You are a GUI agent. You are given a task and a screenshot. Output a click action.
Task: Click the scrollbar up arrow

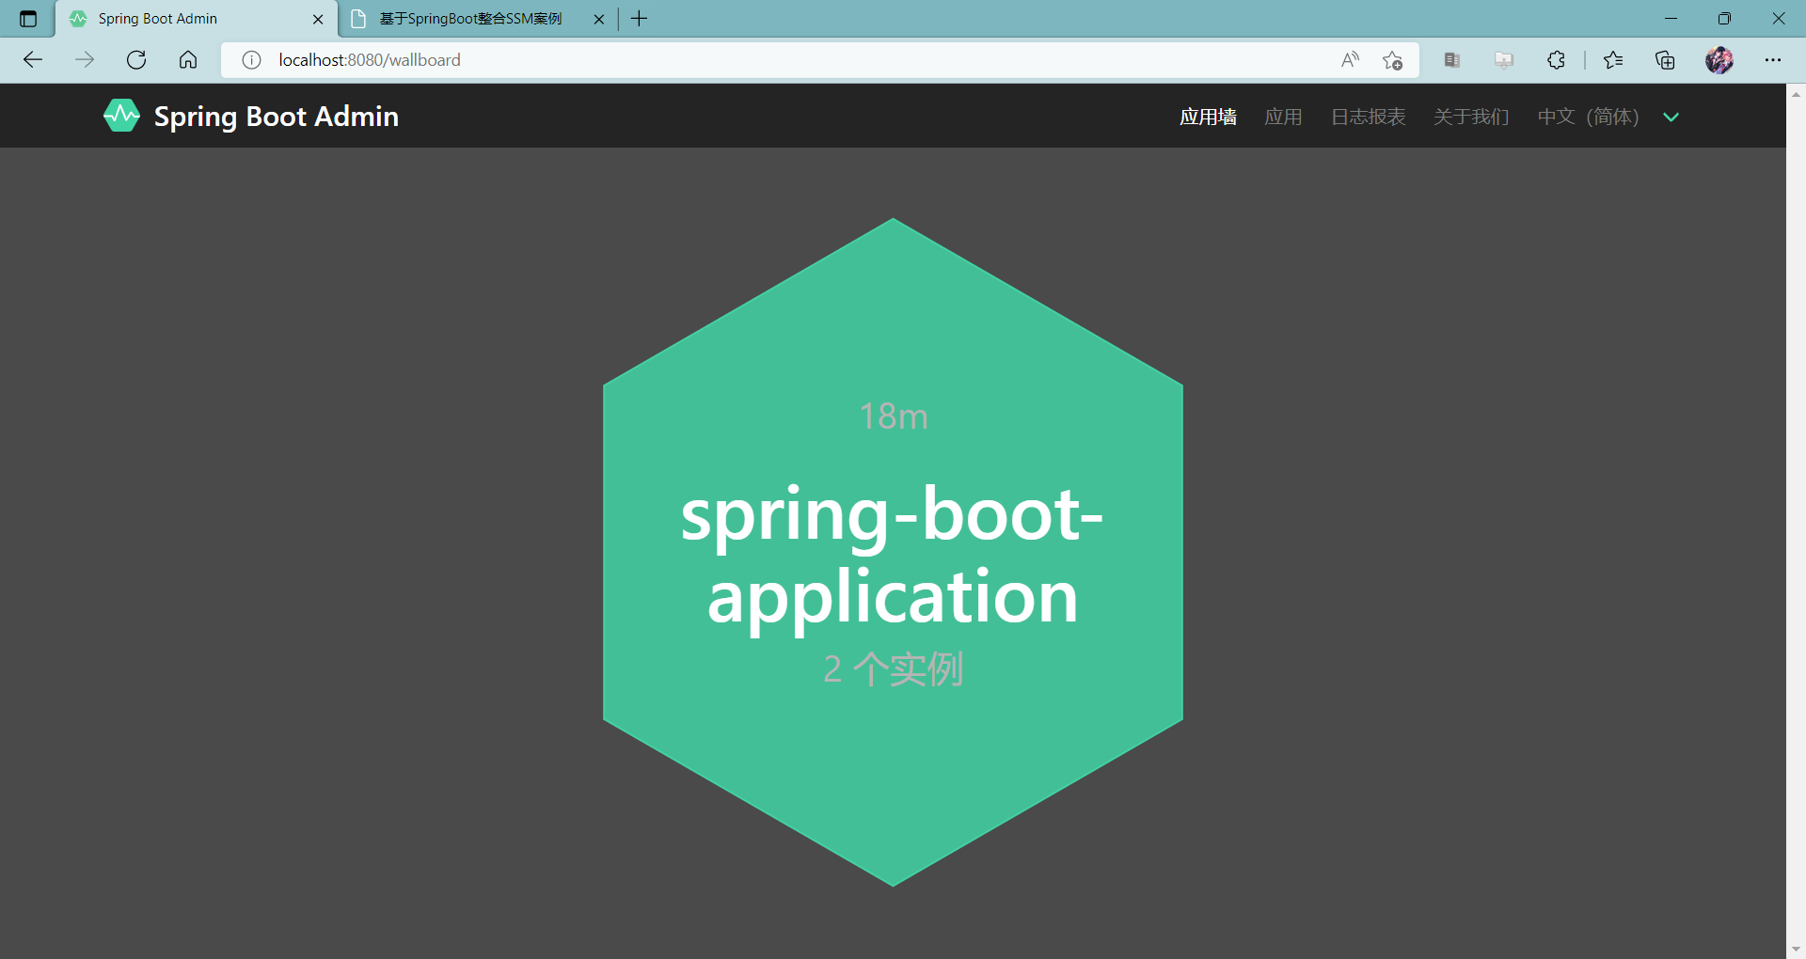coord(1796,94)
